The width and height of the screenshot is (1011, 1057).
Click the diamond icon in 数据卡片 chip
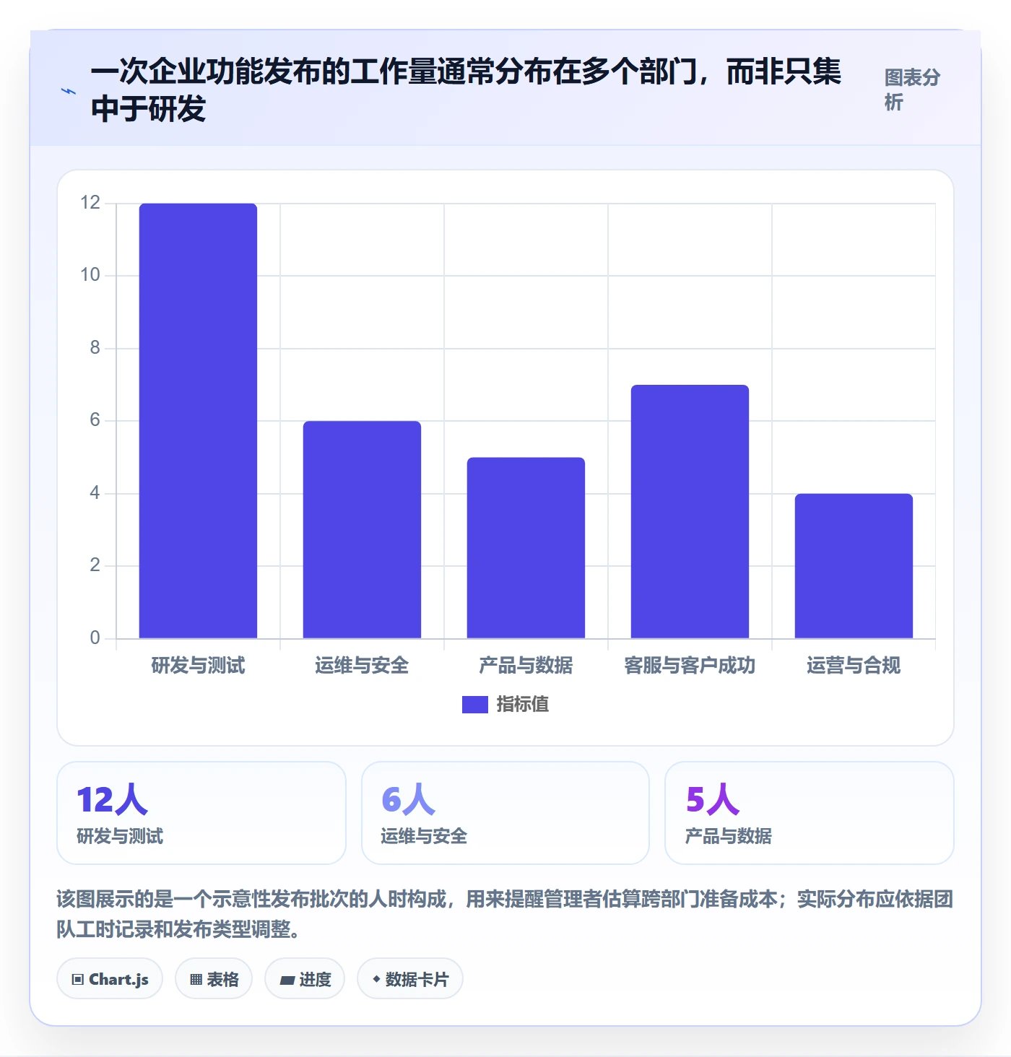click(x=376, y=979)
